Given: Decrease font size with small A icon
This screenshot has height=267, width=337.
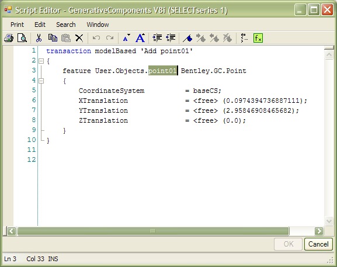Looking at the screenshot, I should click(x=126, y=38).
